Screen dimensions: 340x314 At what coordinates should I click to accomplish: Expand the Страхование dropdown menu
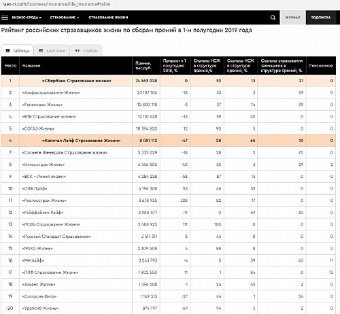point(65,18)
